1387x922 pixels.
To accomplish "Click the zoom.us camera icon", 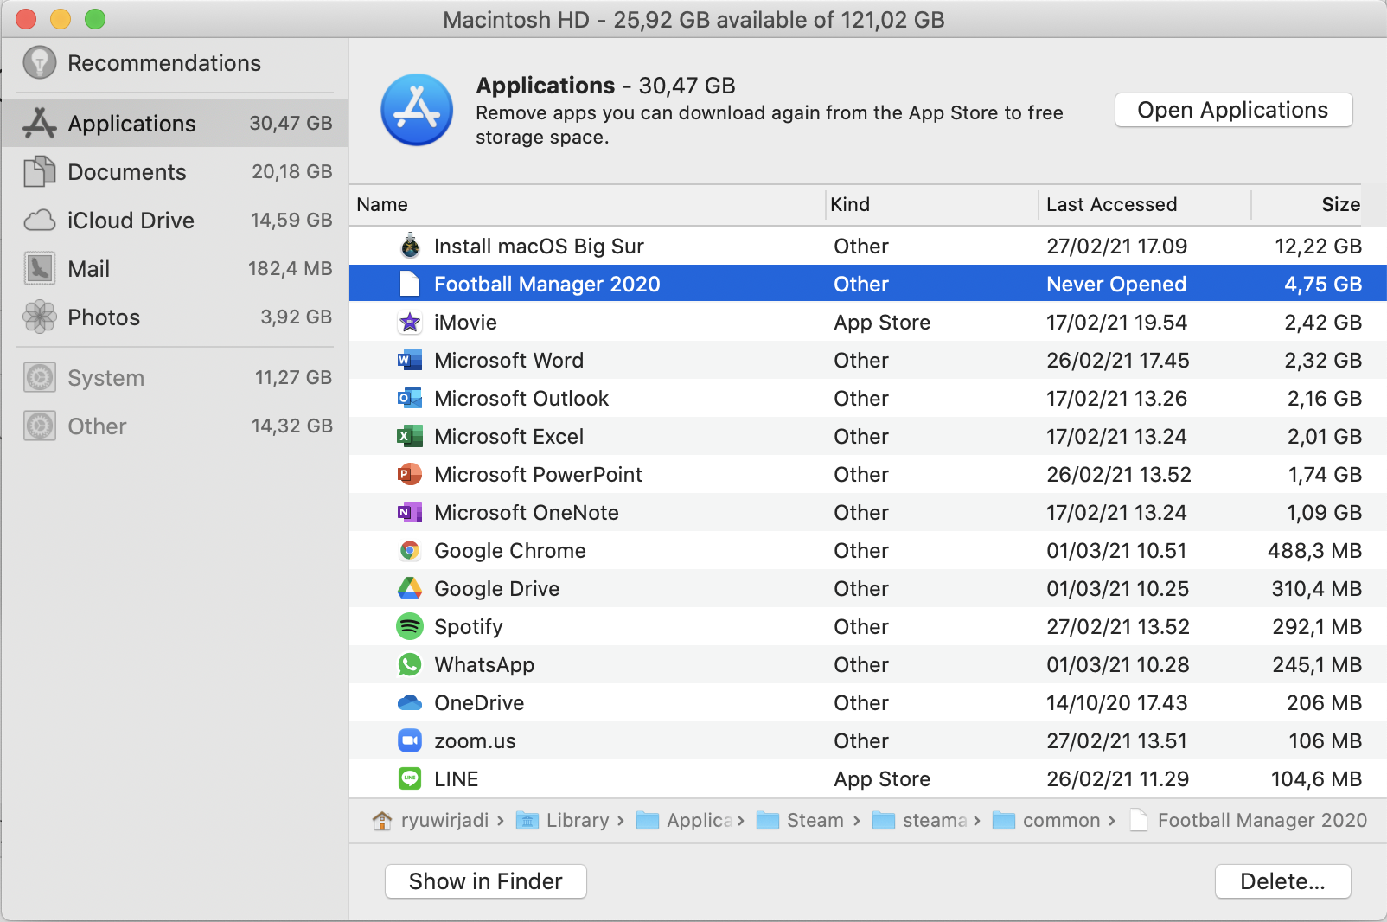I will coord(410,740).
